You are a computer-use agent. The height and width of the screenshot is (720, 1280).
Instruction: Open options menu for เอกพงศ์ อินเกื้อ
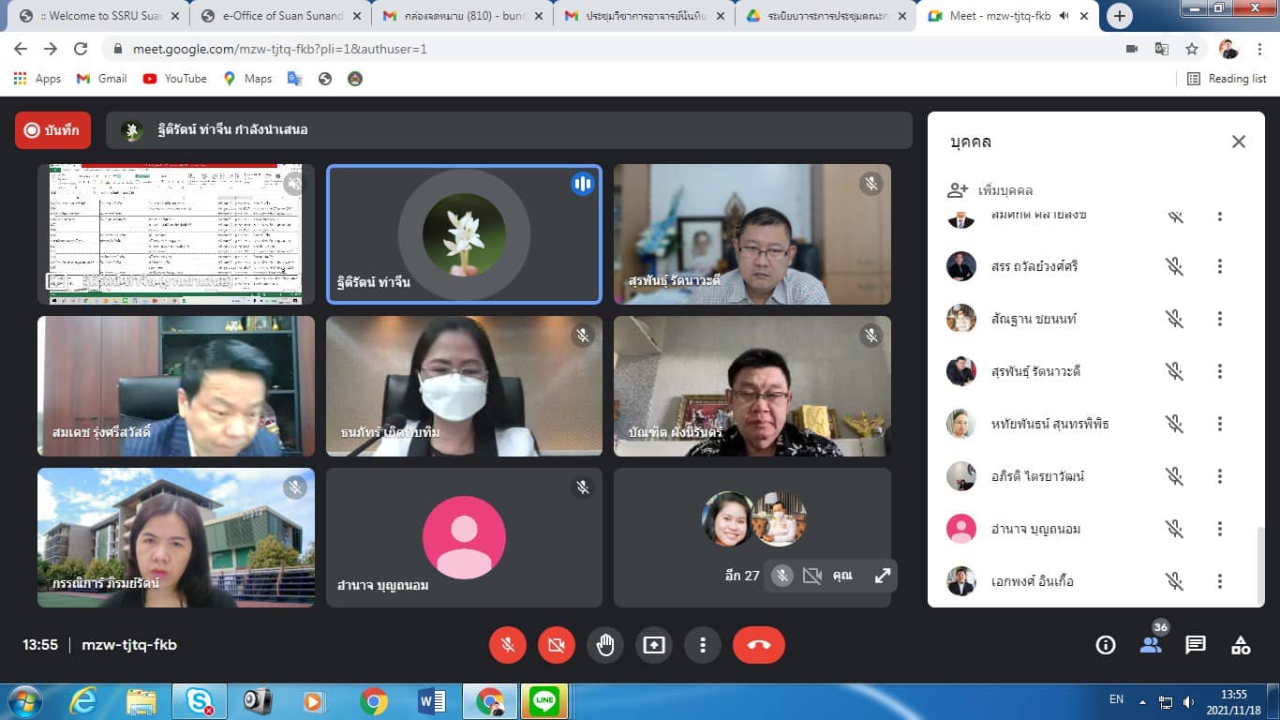click(1220, 581)
